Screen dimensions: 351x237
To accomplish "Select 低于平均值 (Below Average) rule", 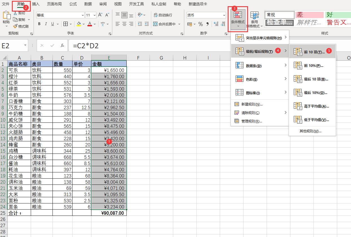I will [312, 120].
